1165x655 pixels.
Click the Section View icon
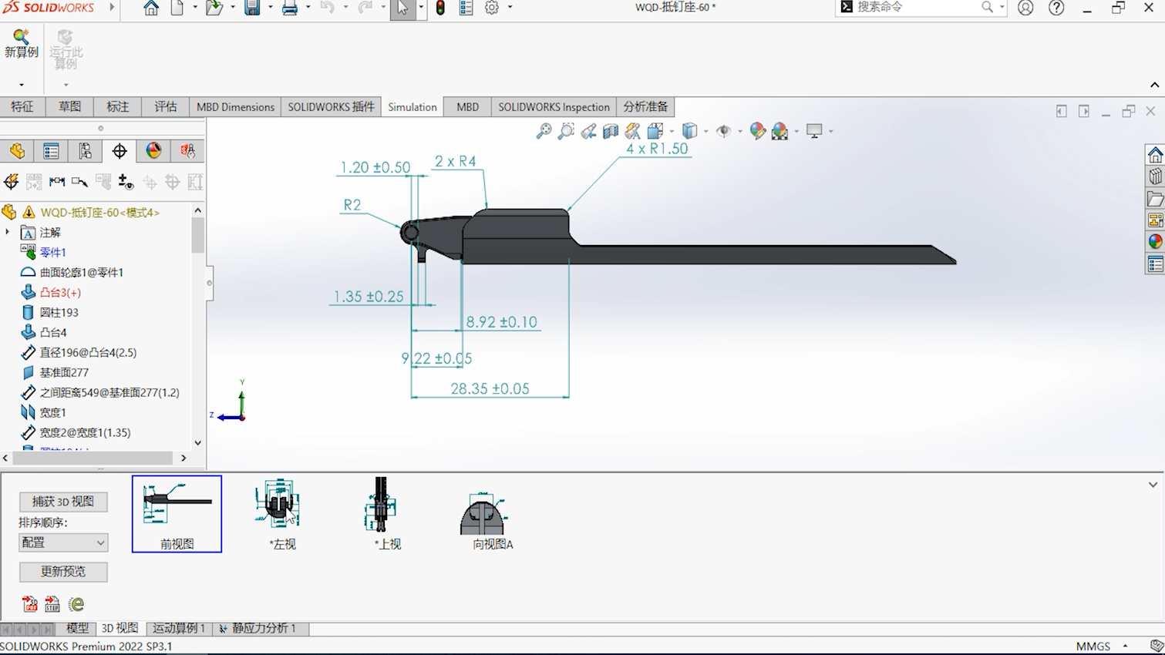[x=611, y=131]
